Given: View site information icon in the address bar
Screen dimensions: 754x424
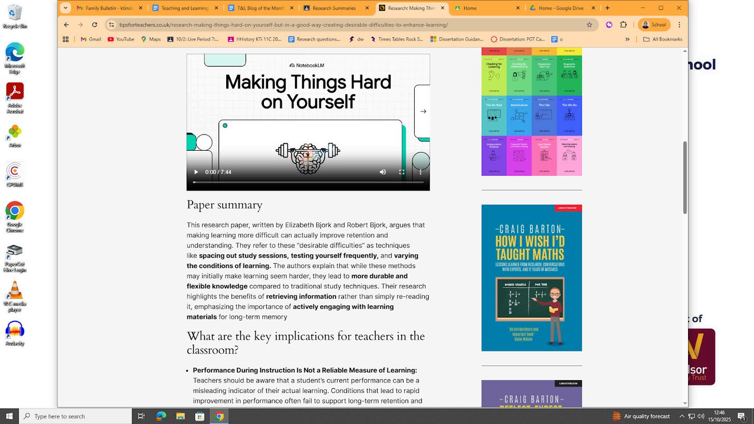Looking at the screenshot, I should click(111, 25).
